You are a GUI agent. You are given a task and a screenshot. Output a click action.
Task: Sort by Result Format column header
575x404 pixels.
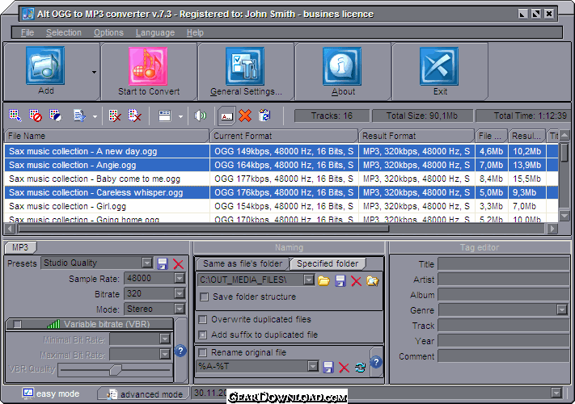tap(416, 136)
